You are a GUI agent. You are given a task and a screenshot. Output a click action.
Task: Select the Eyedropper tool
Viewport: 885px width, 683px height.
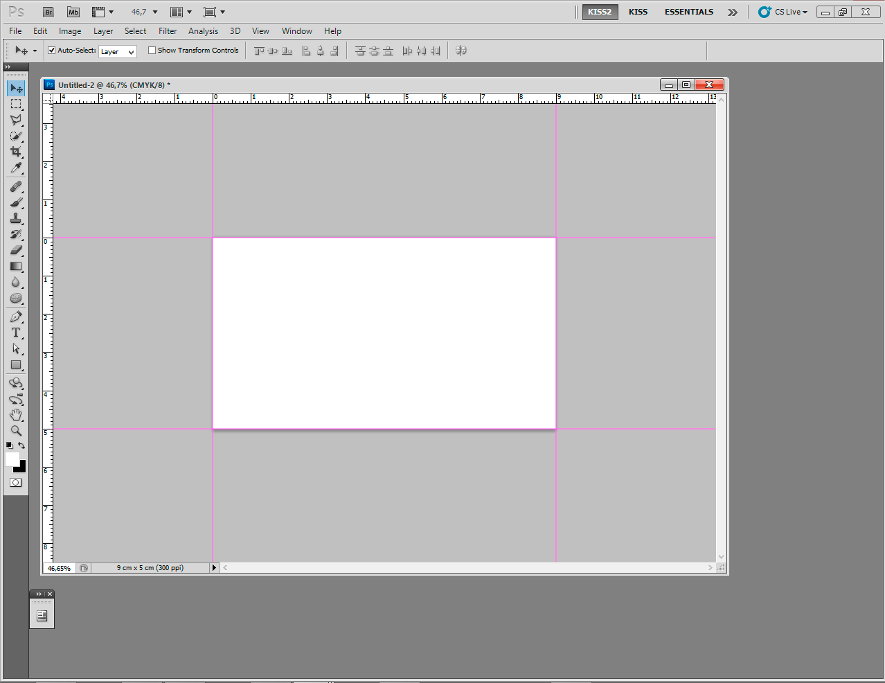pos(16,168)
